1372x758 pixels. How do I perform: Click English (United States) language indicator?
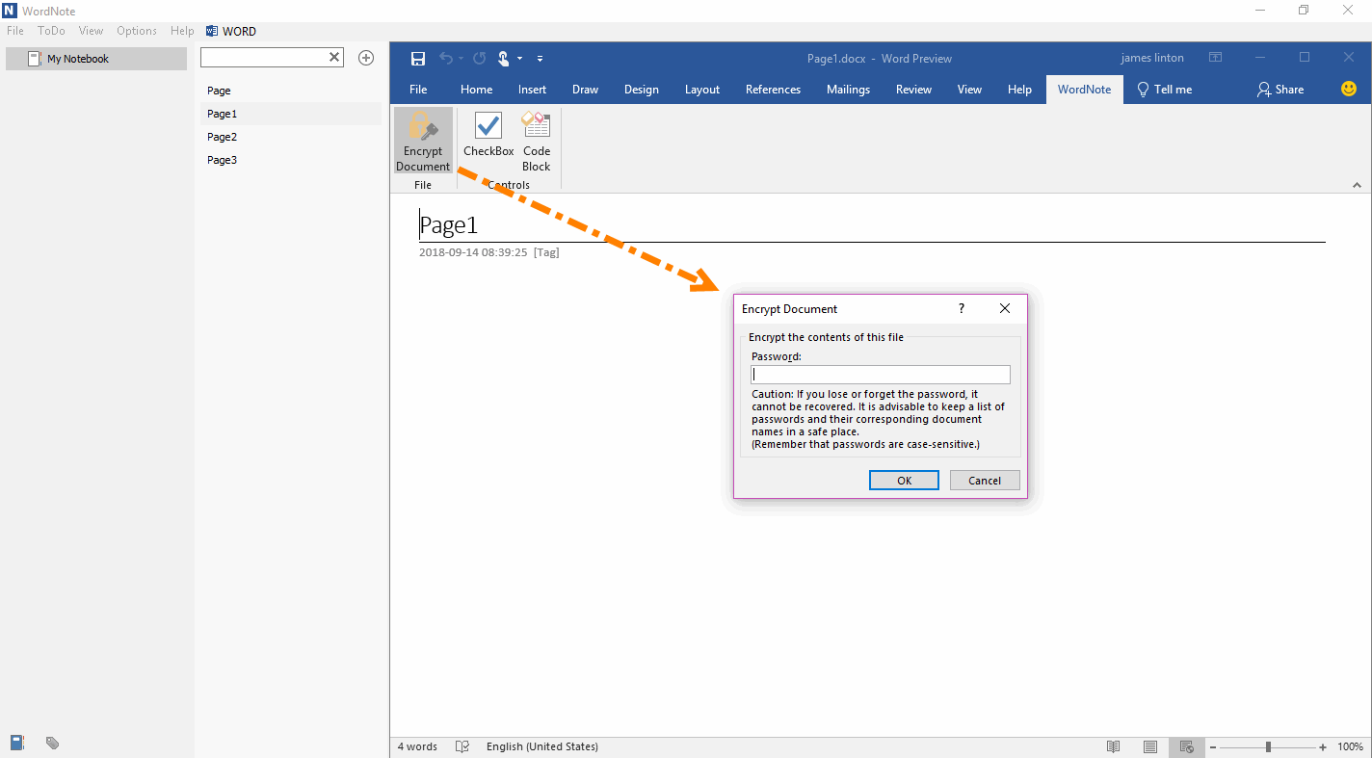click(542, 746)
